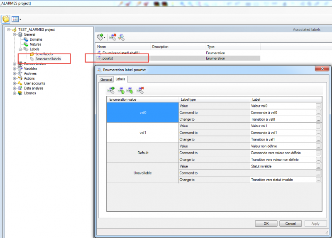
Task: Sort list by Name column
Action: (123, 46)
